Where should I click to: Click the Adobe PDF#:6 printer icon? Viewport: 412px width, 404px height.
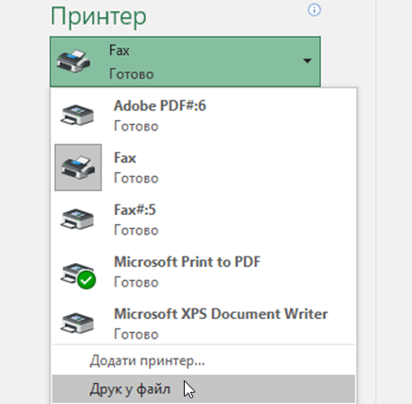[78, 115]
